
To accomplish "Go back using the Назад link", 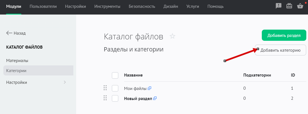I will click(x=16, y=33).
